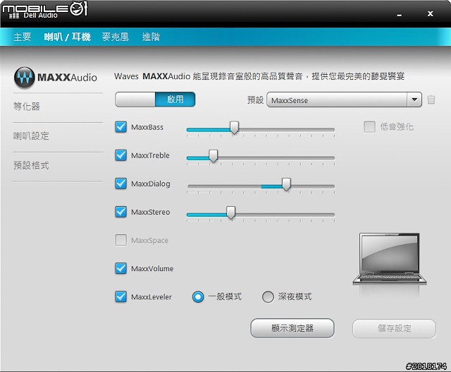Click the MAXXAudio waveform logo icon
The height and width of the screenshot is (372, 451).
click(24, 77)
